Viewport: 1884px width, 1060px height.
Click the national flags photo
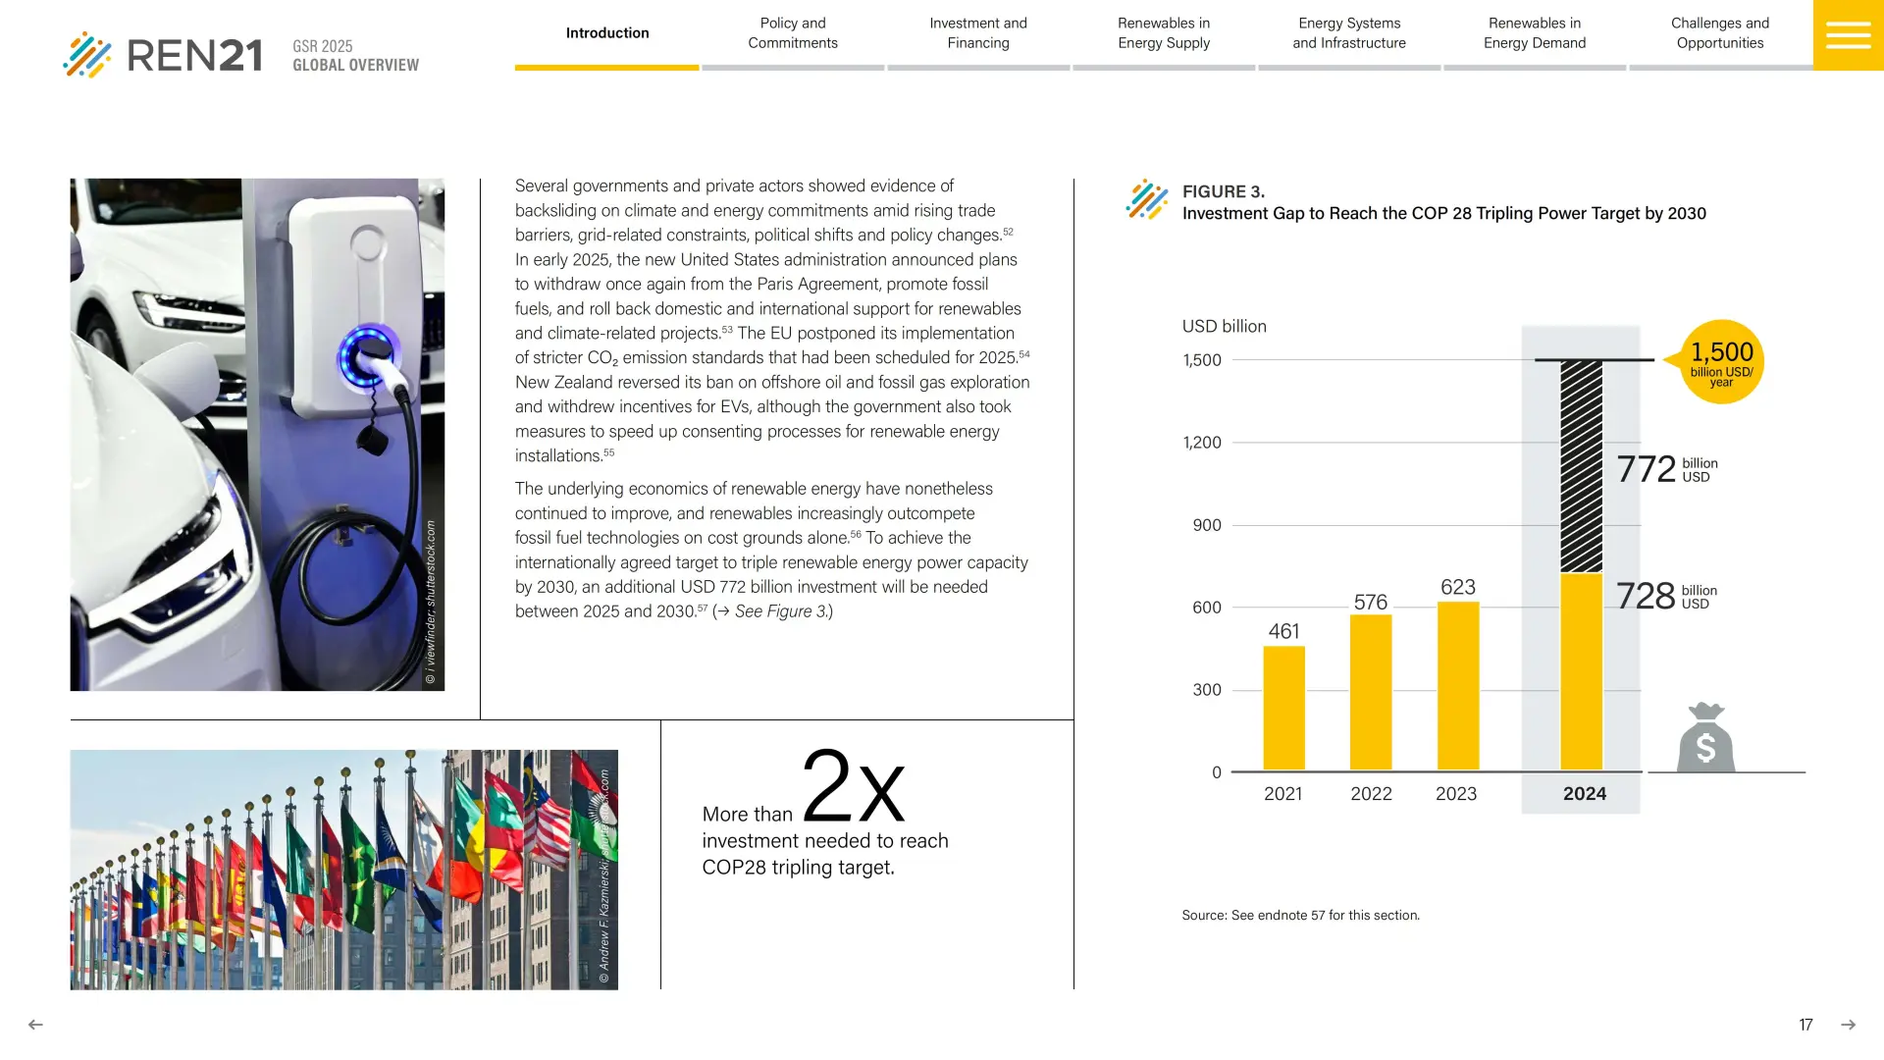pyautogui.click(x=343, y=870)
